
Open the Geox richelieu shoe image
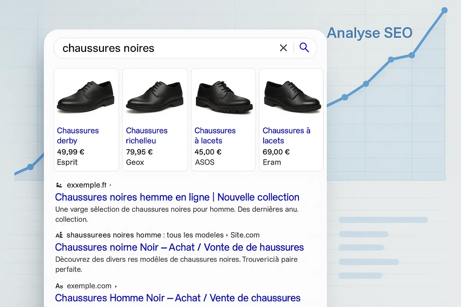155,97
